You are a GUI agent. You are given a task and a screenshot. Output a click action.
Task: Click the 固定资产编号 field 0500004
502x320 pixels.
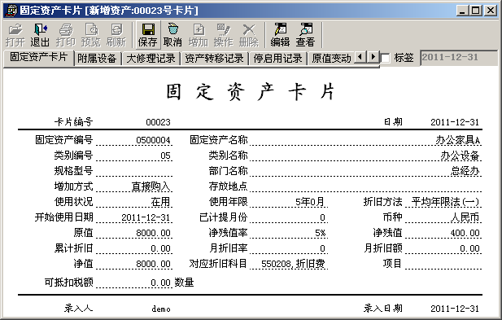pyautogui.click(x=134, y=140)
